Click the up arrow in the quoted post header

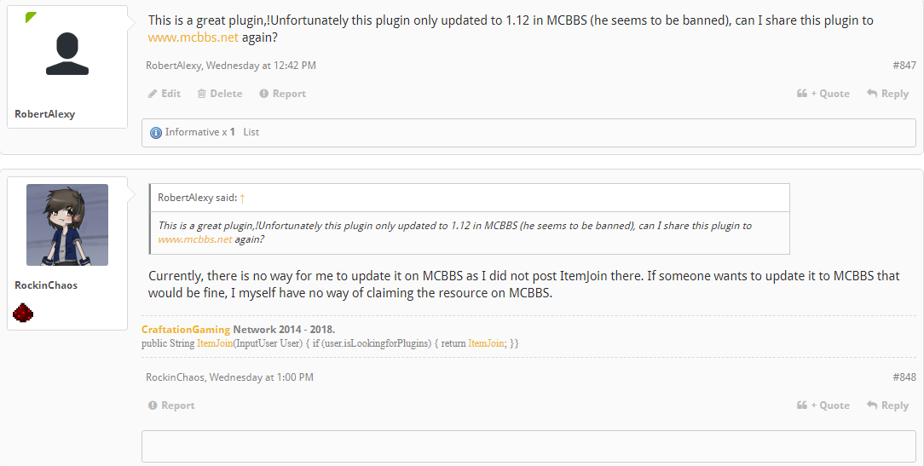242,198
